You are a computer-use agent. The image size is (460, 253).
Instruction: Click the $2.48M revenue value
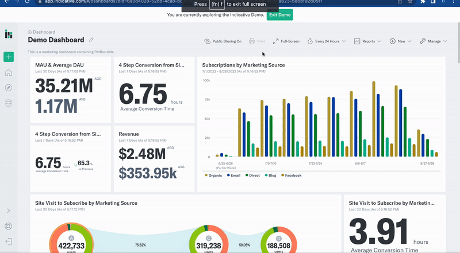(142, 154)
